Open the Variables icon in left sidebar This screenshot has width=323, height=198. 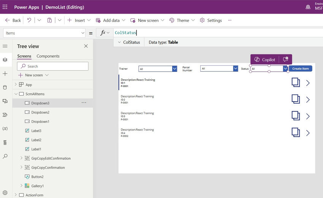[5, 129]
